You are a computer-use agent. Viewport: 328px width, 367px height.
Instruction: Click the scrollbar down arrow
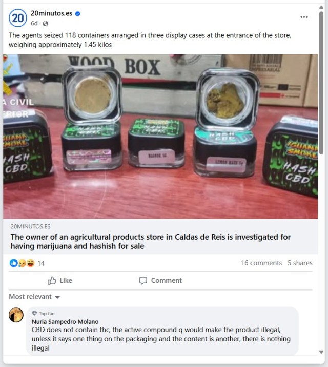coord(321,352)
